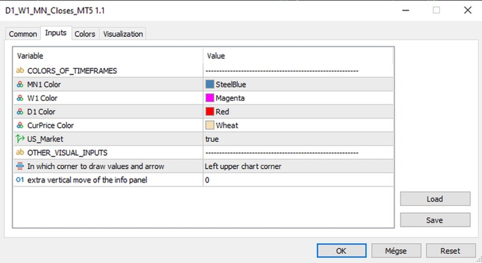Screen dimensions: 482x263
Task: Edit the extra vertical move value 0
Action: pos(298,180)
